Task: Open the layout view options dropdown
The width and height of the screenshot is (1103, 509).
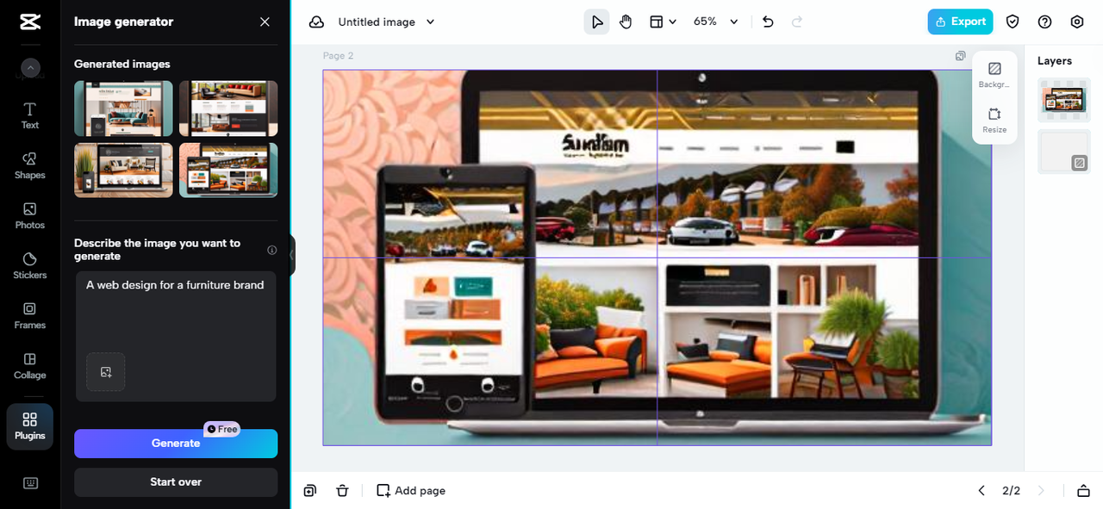Action: click(x=663, y=22)
